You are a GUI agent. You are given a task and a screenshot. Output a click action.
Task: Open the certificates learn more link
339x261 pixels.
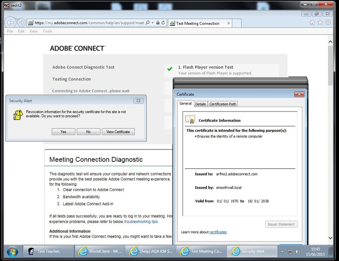(218, 232)
